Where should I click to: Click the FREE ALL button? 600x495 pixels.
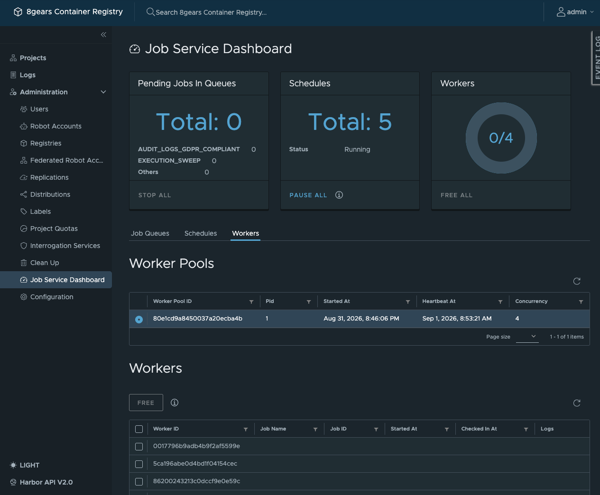pyautogui.click(x=456, y=195)
